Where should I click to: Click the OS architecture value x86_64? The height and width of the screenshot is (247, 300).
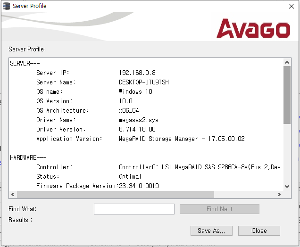[x=129, y=110]
